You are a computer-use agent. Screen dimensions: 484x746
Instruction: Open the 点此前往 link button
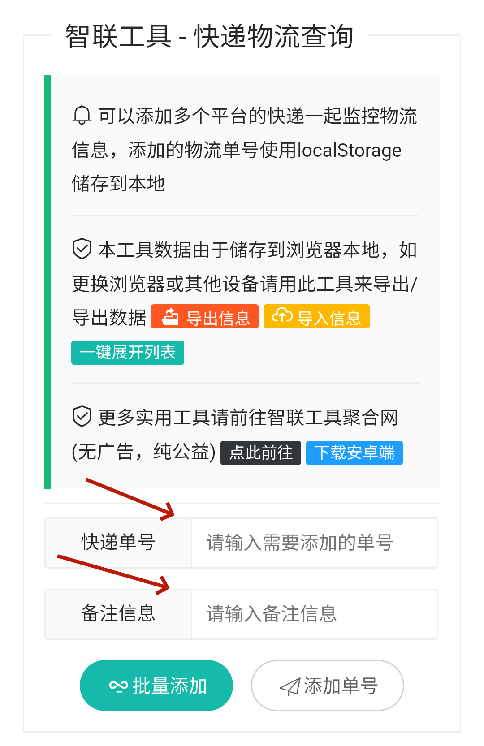pos(261,453)
